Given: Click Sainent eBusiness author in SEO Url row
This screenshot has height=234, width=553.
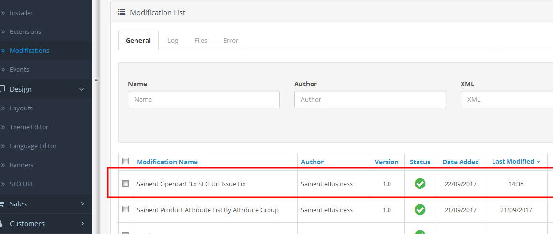Looking at the screenshot, I should point(327,184).
